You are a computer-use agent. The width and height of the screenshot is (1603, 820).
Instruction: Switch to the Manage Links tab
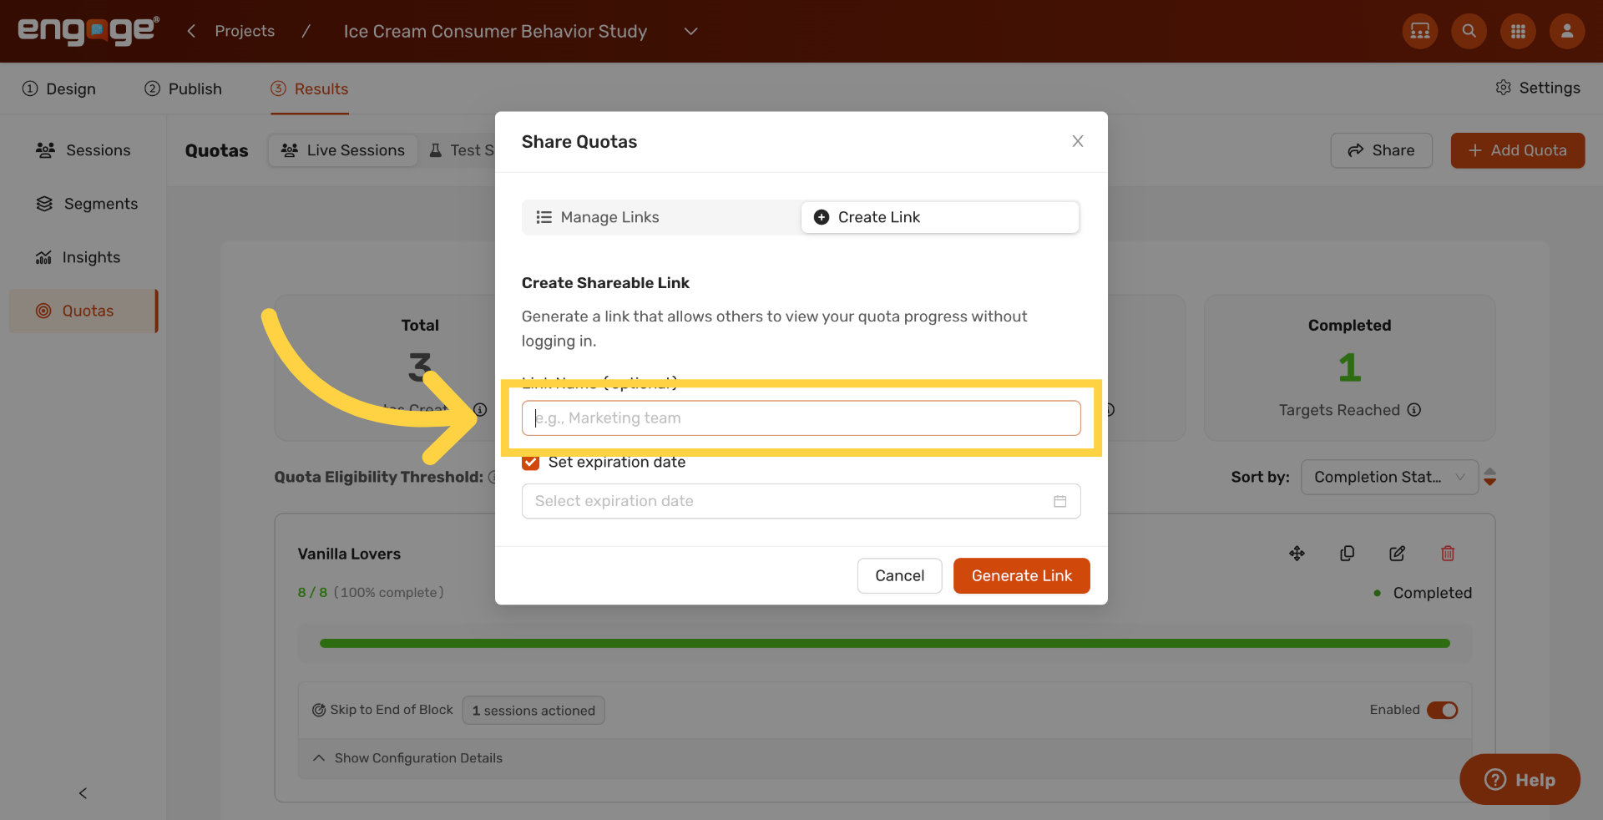(x=662, y=217)
